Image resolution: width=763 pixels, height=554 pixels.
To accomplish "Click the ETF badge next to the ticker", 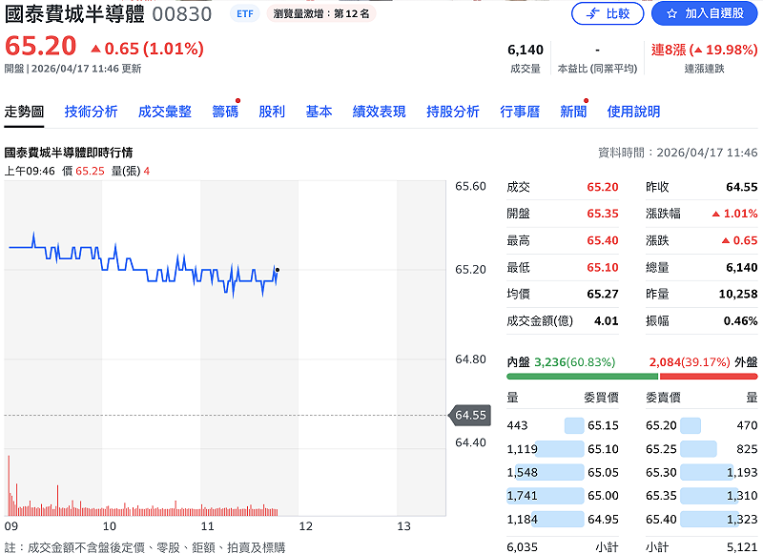I will (245, 13).
